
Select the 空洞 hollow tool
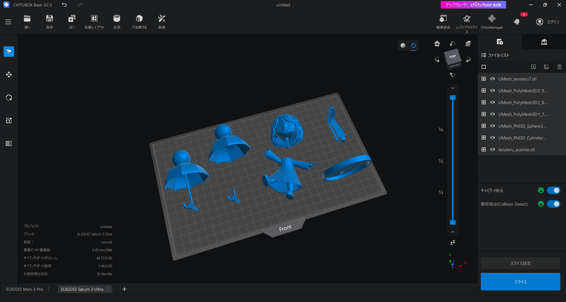(x=117, y=22)
